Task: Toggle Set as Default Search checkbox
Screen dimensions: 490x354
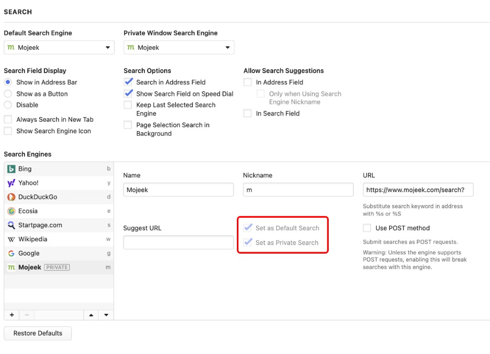Action: tap(248, 228)
